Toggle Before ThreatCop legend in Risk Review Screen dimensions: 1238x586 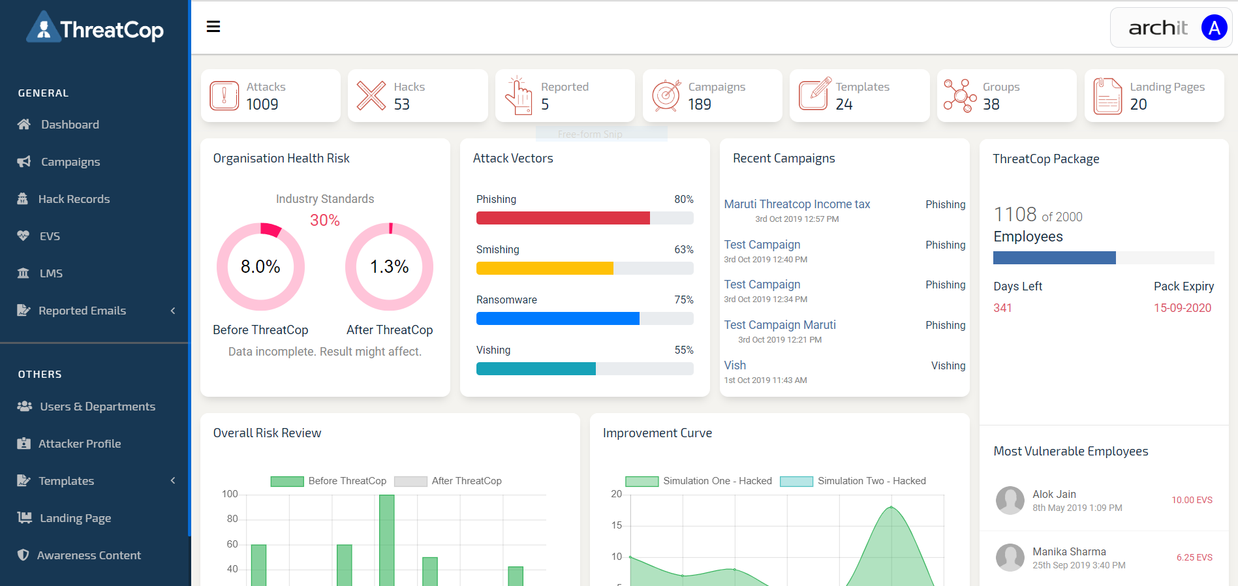tap(328, 481)
